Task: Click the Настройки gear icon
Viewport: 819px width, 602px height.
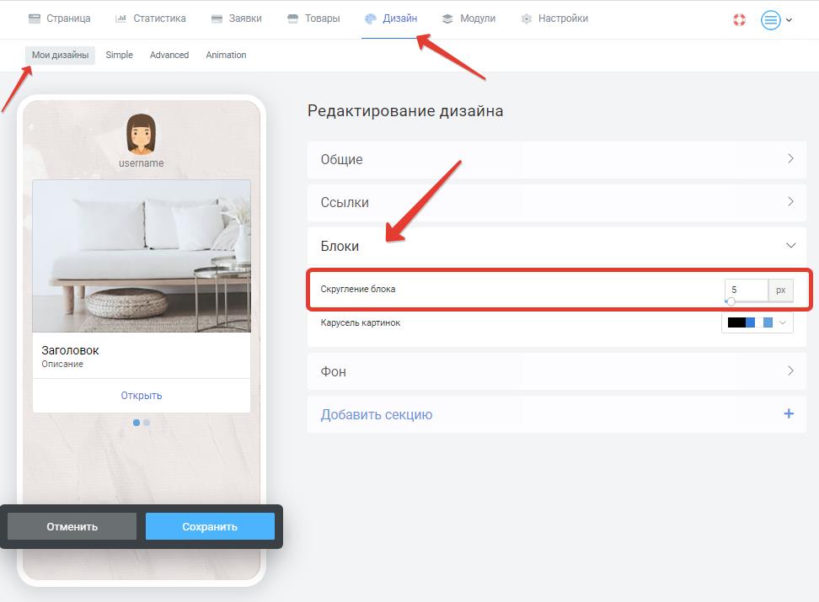Action: coord(527,19)
